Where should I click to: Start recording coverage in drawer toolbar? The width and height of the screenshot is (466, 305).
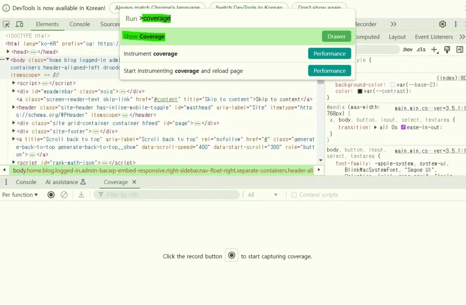click(x=51, y=195)
